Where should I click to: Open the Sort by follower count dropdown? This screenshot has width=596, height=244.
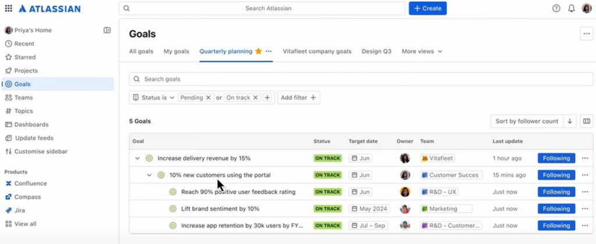[527, 121]
